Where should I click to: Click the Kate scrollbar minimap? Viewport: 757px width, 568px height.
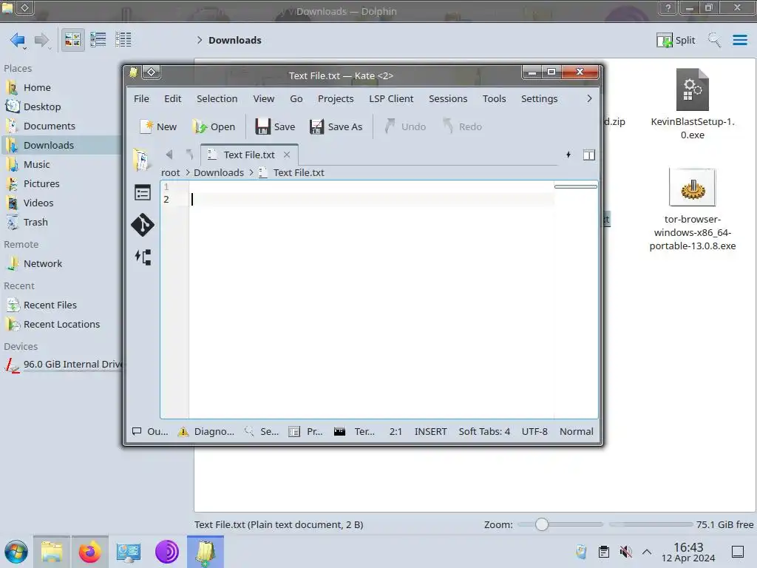[576, 300]
